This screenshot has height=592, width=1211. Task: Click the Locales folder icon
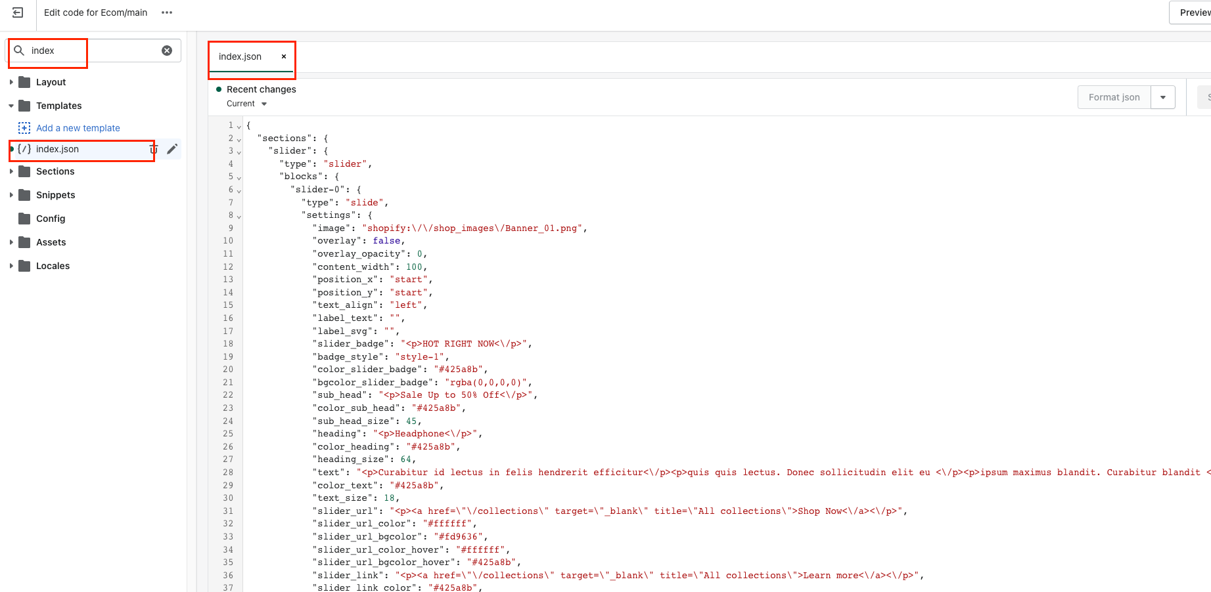coord(25,266)
